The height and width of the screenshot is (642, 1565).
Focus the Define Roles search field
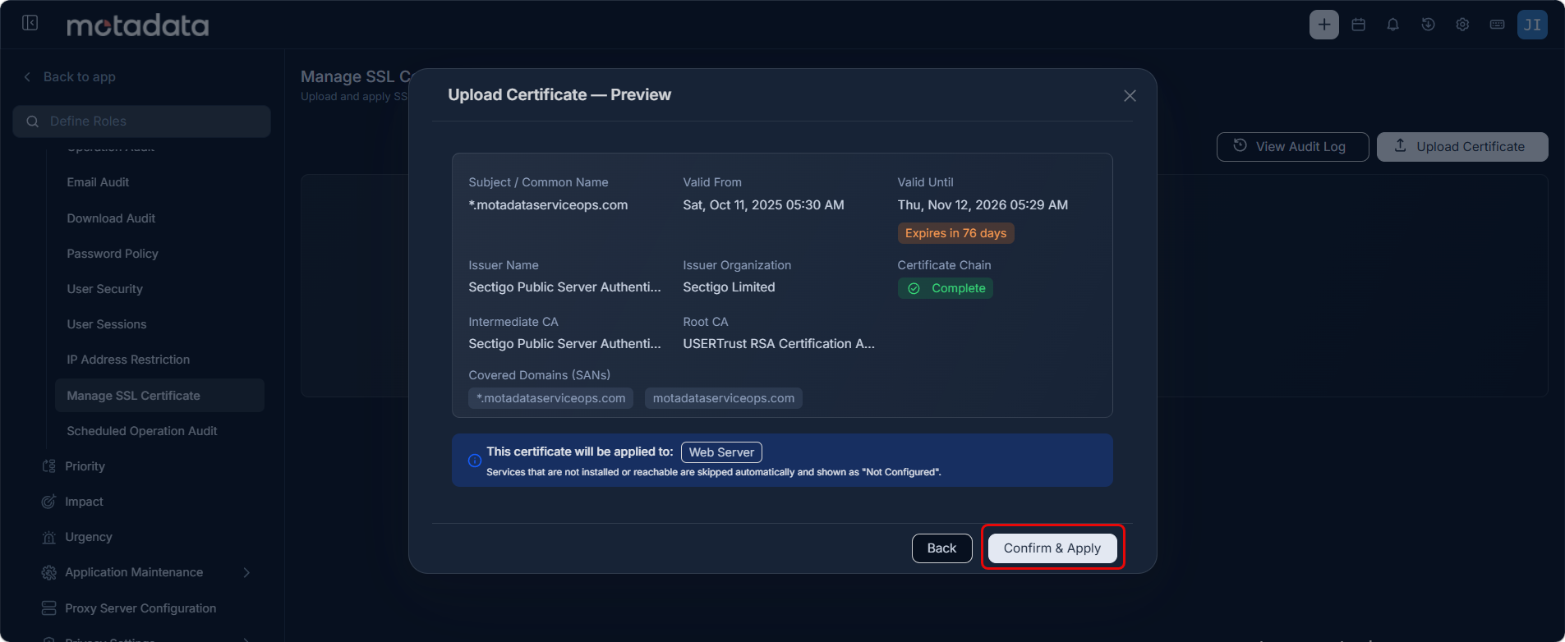point(141,122)
